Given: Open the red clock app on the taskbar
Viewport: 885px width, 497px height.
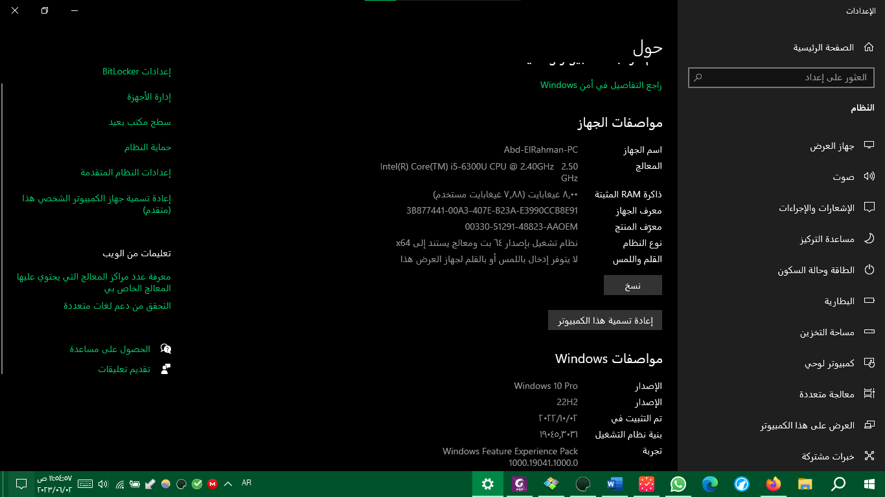Looking at the screenshot, I should click(x=647, y=483).
